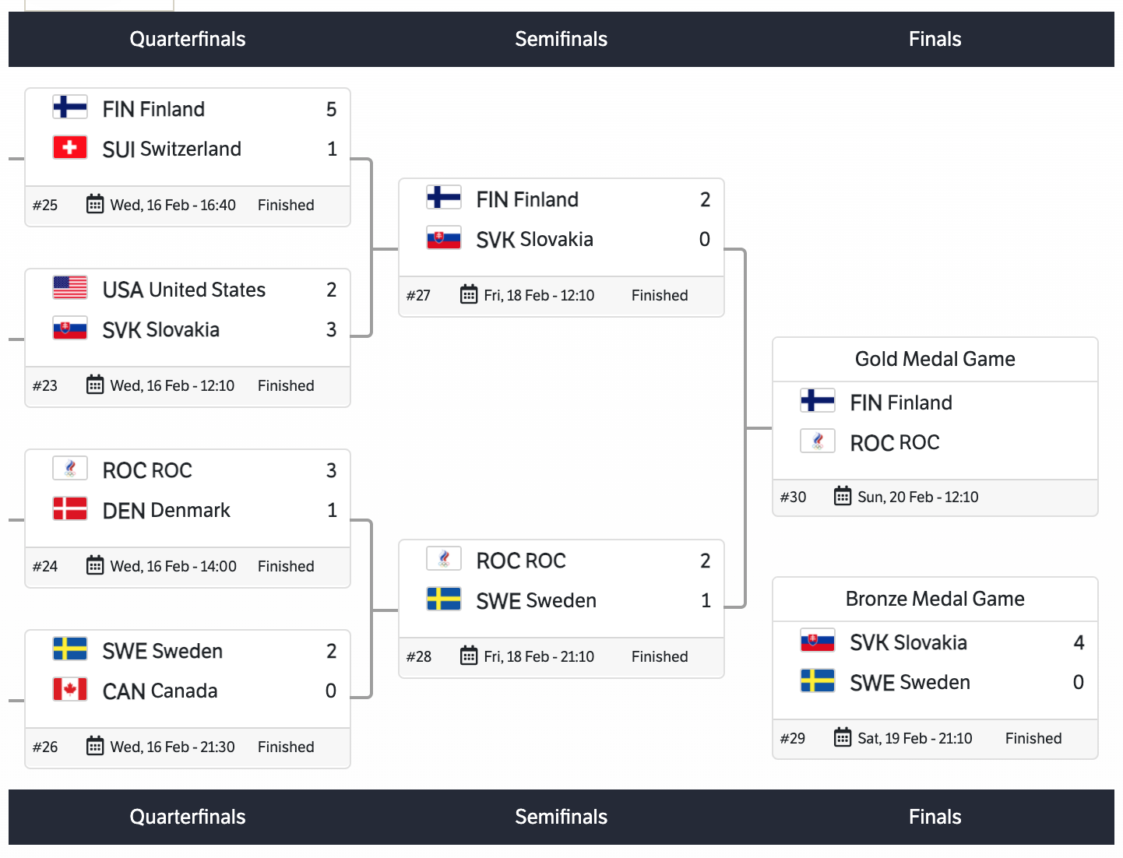
Task: Open game #26 date Wed, 16 Feb - 21:30
Action: (172, 747)
